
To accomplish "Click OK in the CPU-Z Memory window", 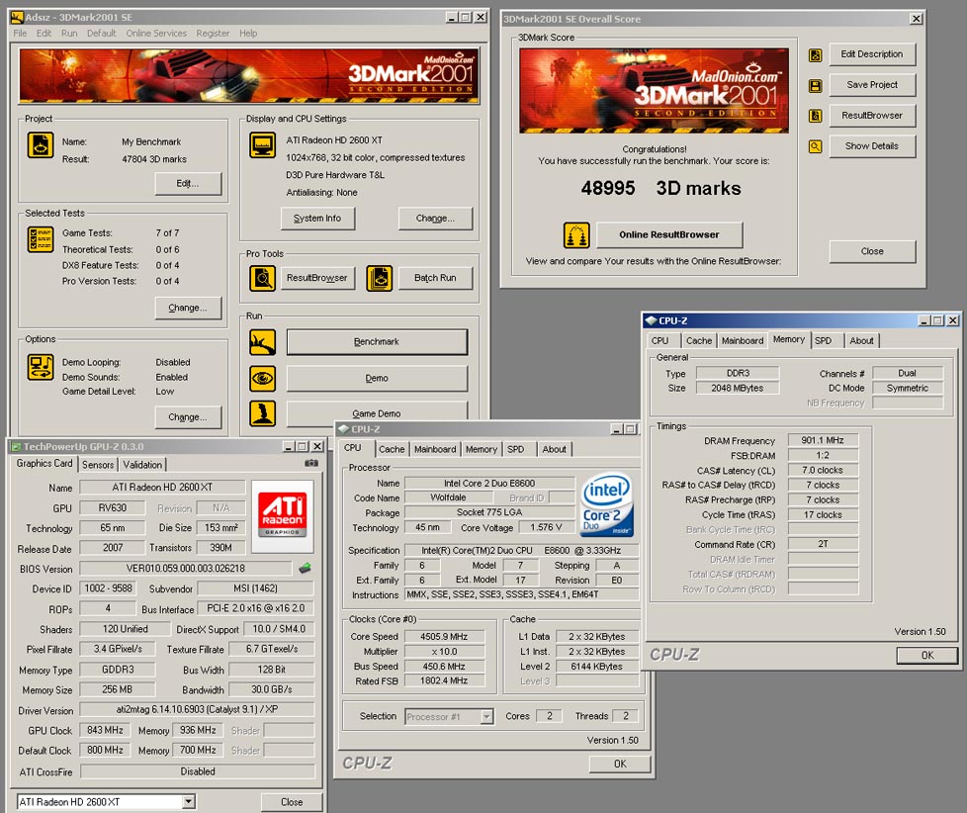I will tap(927, 656).
